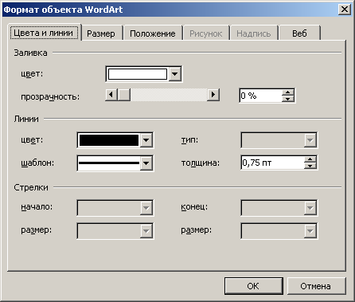The width and height of the screenshot is (355, 302).
Task: Click the transparency slider track
Action: (169, 95)
